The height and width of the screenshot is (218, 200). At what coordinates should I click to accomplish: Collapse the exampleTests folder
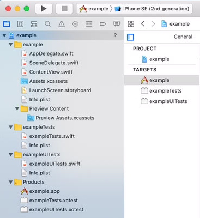click(x=11, y=127)
